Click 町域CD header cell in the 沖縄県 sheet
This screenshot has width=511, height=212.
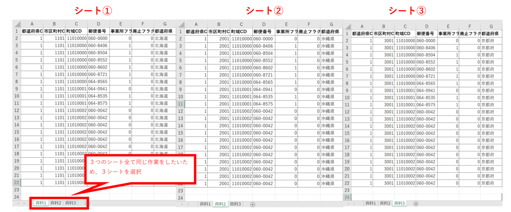(241, 31)
